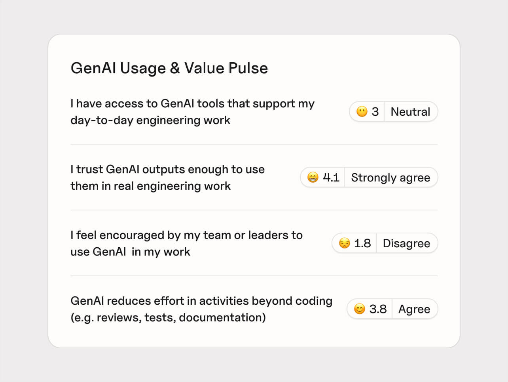508x382 pixels.
Task: Click the encouraged by team or leaders question
Action: click(186, 243)
